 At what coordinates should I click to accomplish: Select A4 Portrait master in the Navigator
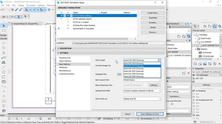[x=207, y=53]
